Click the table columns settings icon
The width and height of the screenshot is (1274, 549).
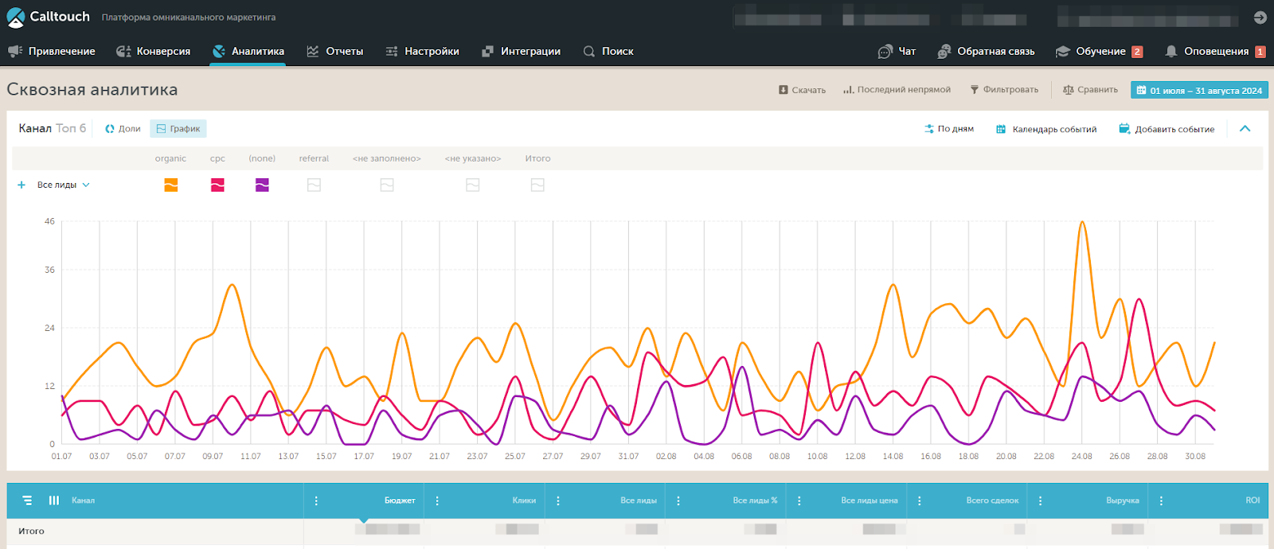point(54,500)
